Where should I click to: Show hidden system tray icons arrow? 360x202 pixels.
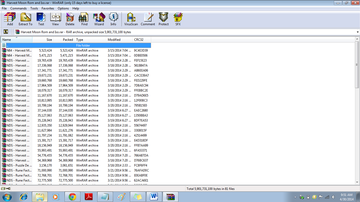click(x=295, y=197)
